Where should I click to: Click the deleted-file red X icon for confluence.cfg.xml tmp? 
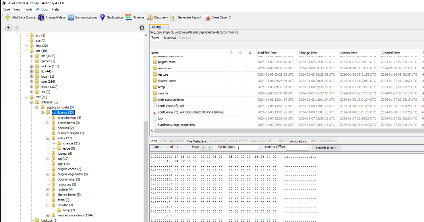[155, 113]
